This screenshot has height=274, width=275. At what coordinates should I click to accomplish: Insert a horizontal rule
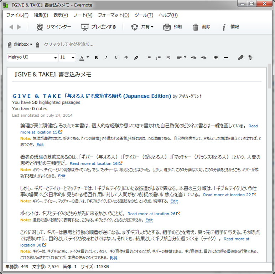coord(226,57)
